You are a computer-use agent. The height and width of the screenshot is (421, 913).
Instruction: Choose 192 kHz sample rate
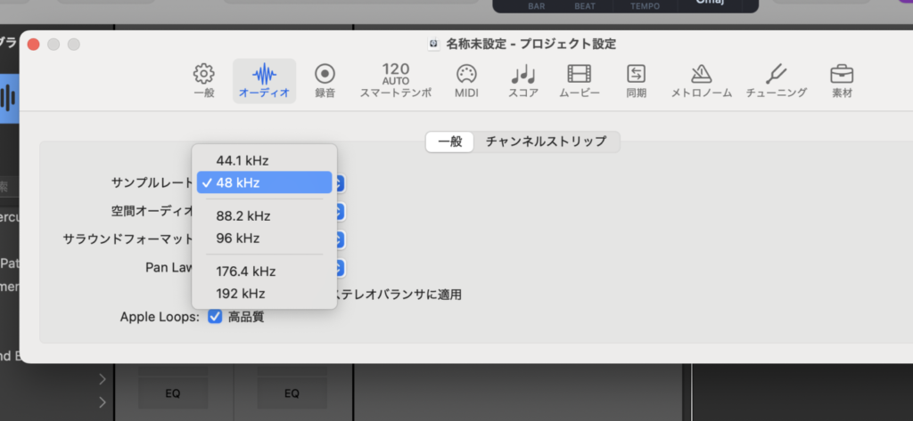pyautogui.click(x=264, y=294)
